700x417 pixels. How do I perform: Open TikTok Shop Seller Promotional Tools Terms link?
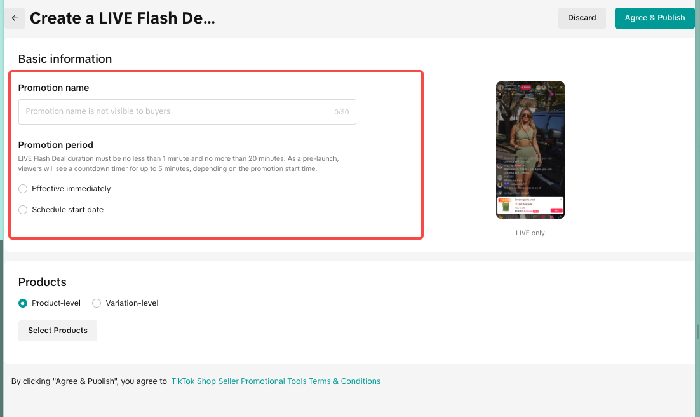pyautogui.click(x=276, y=381)
